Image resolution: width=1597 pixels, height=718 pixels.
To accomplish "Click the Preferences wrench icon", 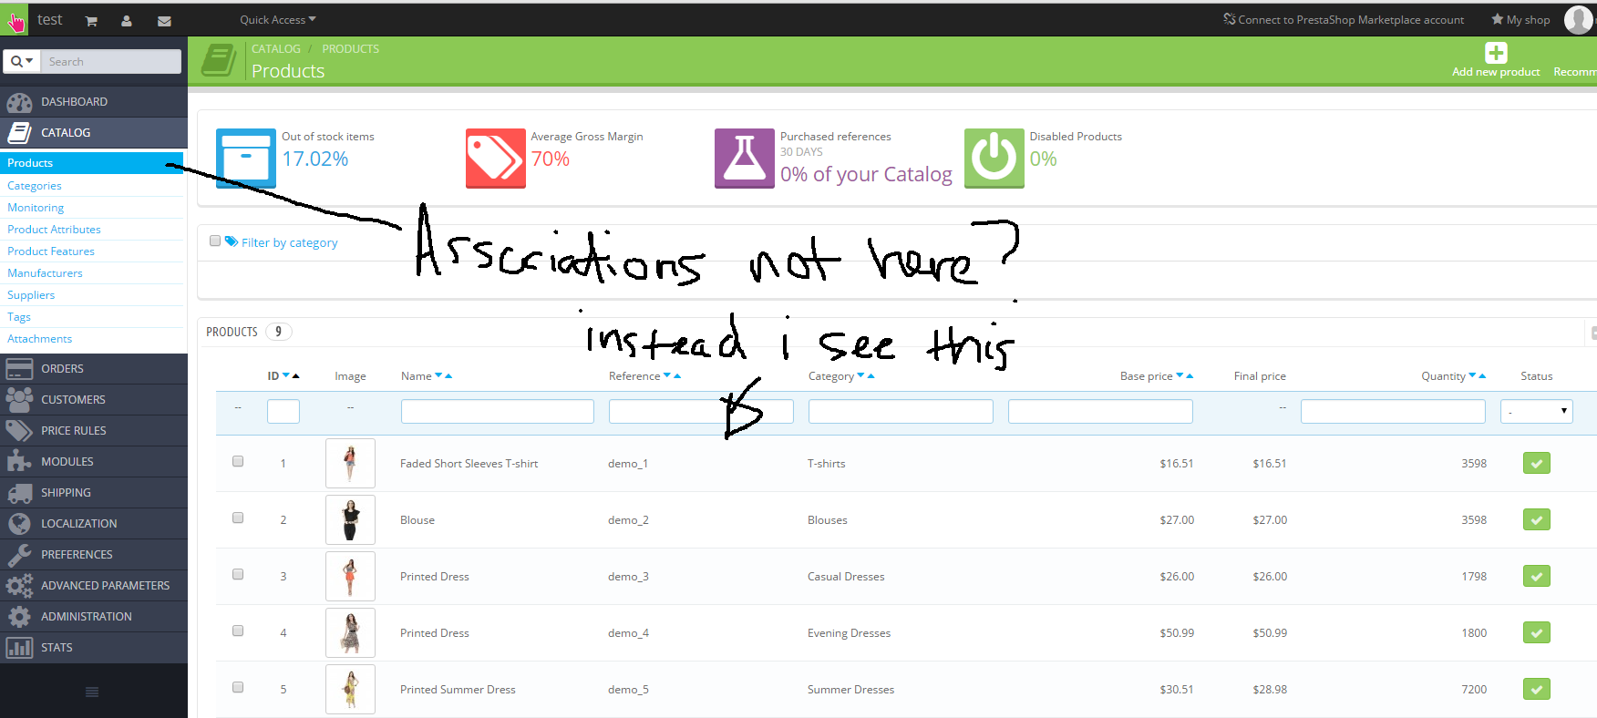I will pos(19,555).
